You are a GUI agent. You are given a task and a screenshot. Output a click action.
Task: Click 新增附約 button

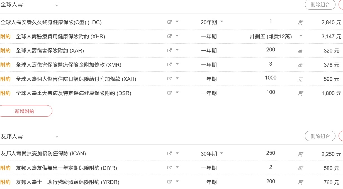tap(25, 111)
